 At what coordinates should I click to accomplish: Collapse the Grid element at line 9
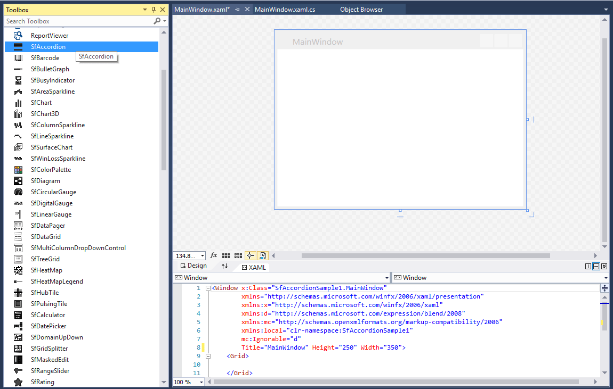pos(207,355)
